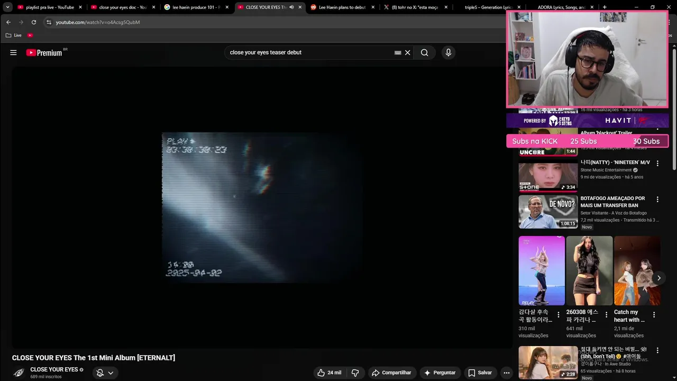677x381 pixels.
Task: Dislike the video
Action: coord(355,373)
